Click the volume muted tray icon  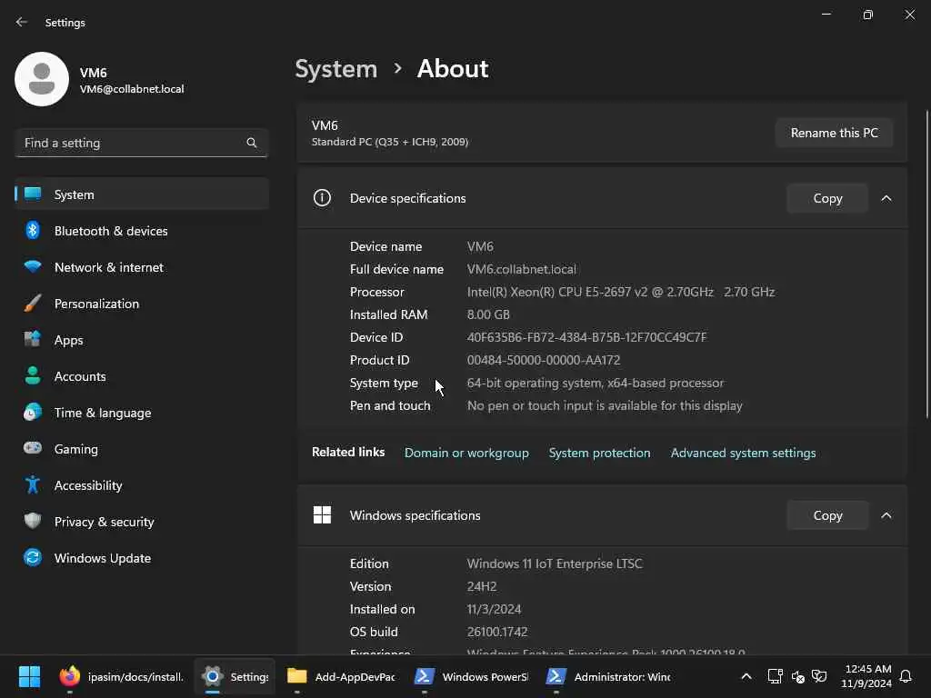tap(797, 676)
